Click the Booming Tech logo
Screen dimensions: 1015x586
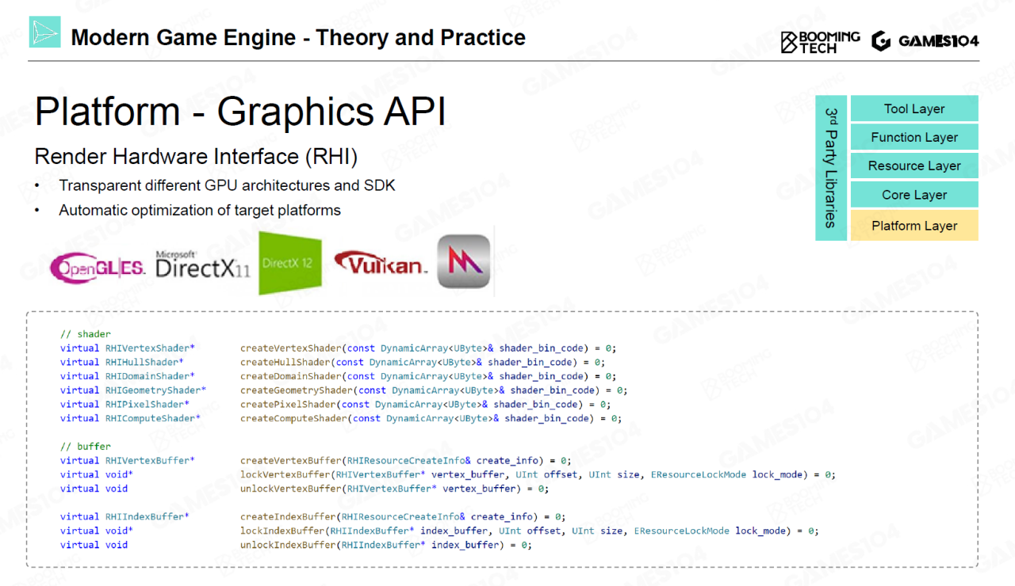click(820, 42)
